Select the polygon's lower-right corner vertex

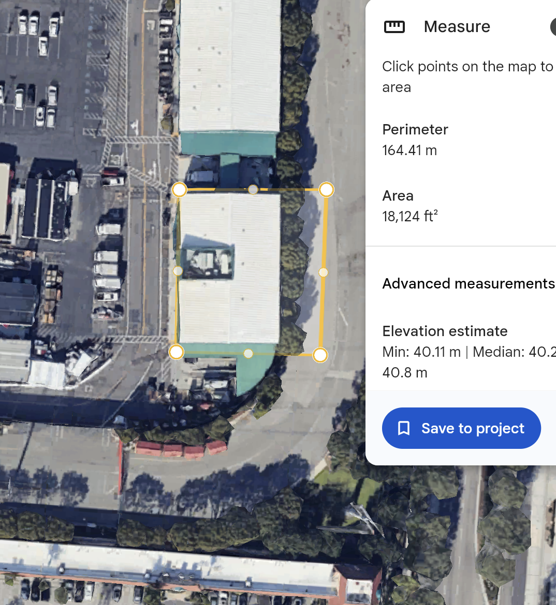pos(320,355)
